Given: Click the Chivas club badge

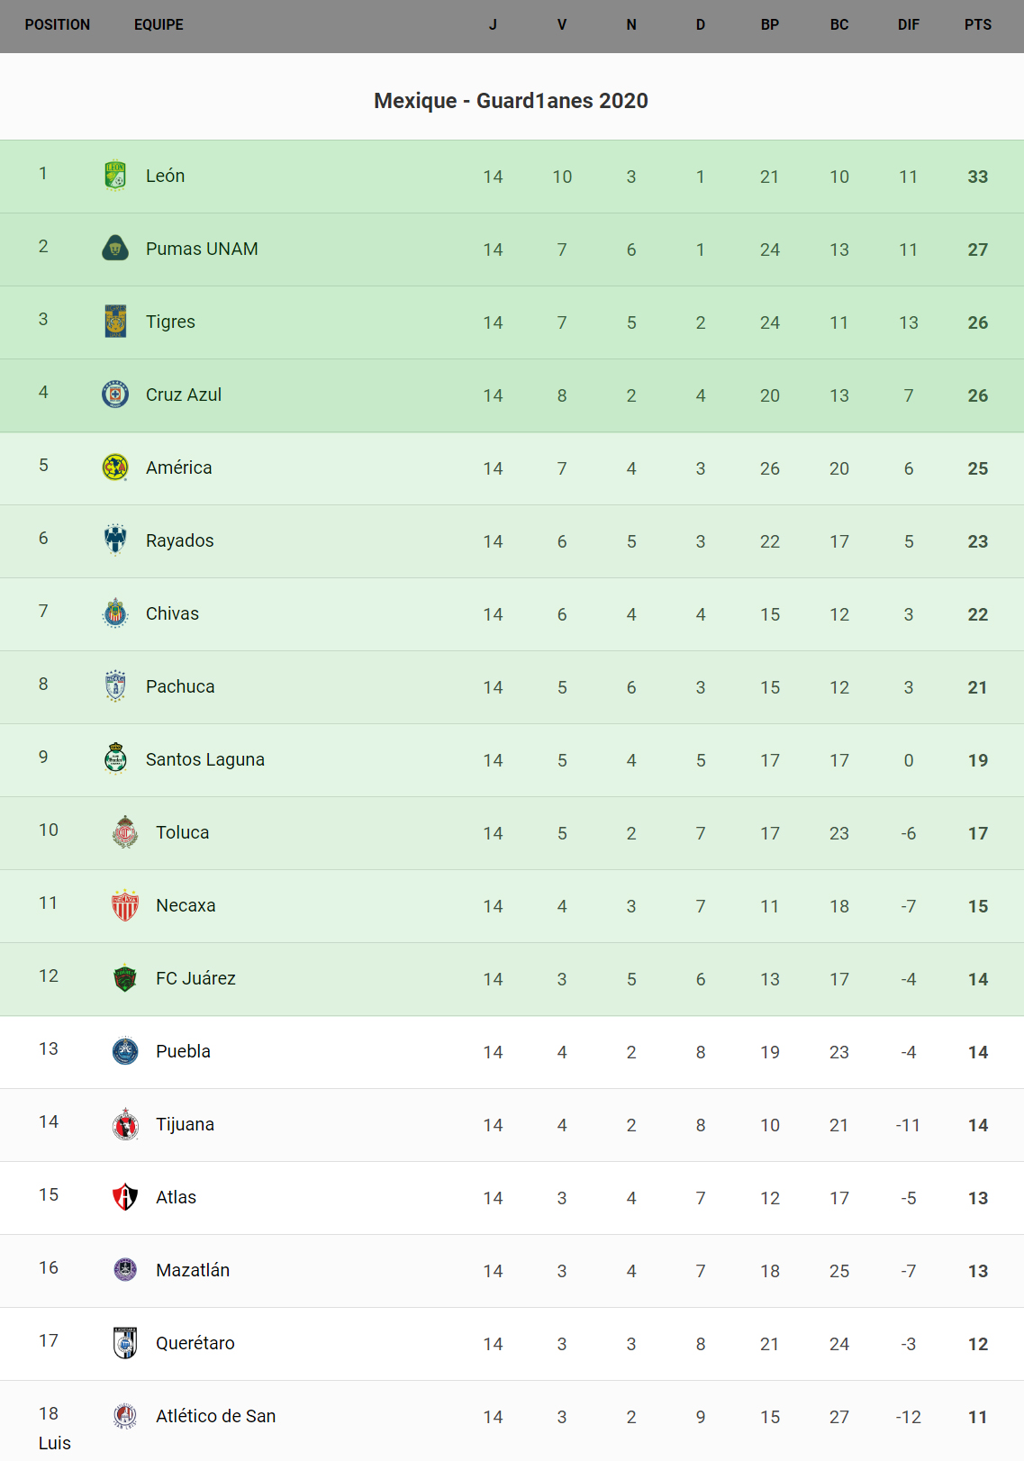Looking at the screenshot, I should [x=115, y=613].
